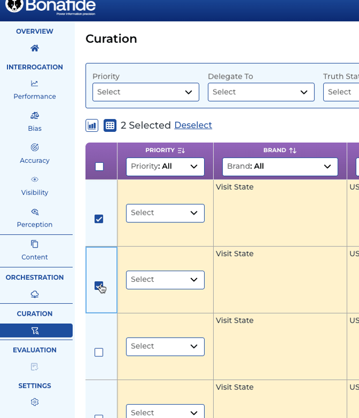
Task: Expand the Delegate To dropdown
Action: coord(261,92)
